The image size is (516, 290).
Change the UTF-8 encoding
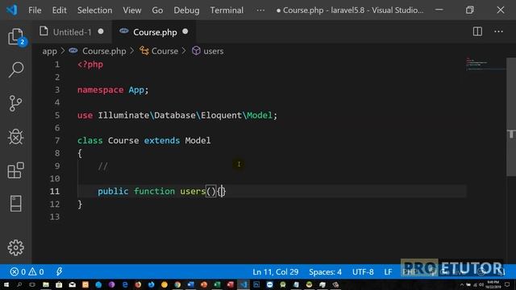point(363,272)
